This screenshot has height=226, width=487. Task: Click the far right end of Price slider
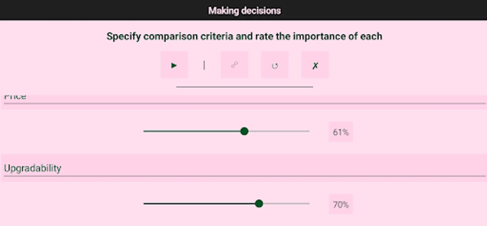(309, 131)
